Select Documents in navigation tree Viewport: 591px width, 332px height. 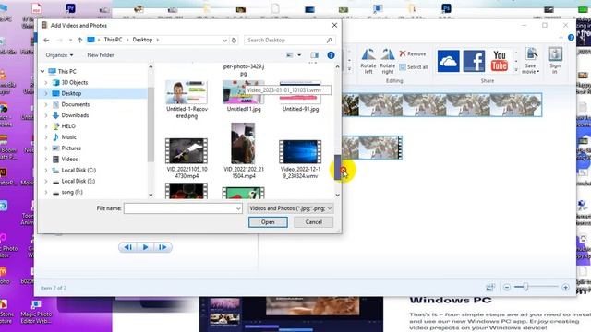76,104
